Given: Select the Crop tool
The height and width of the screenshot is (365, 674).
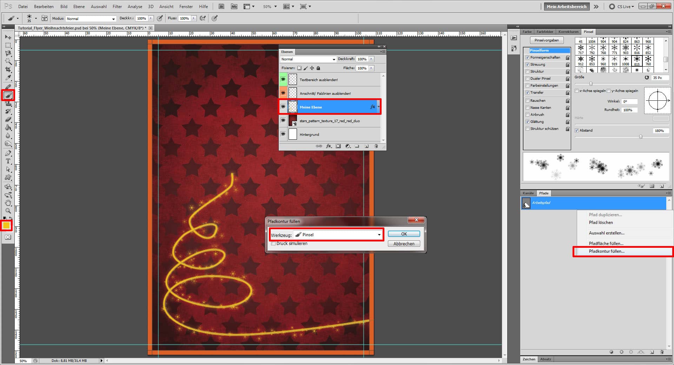Looking at the screenshot, I should [x=8, y=69].
